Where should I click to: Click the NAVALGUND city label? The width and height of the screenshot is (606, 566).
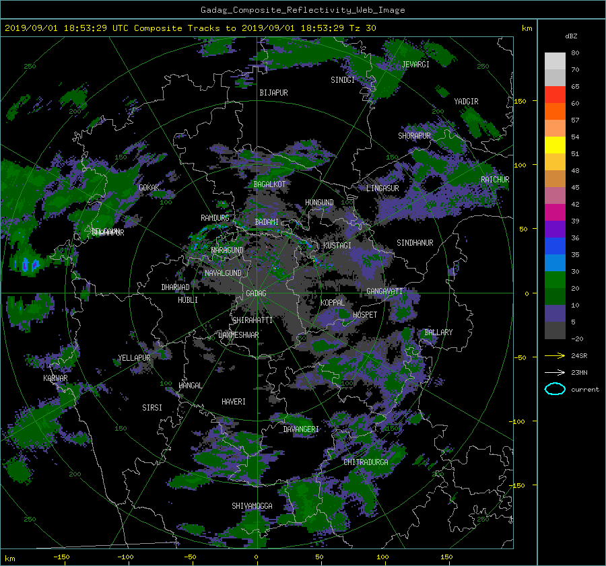click(223, 273)
